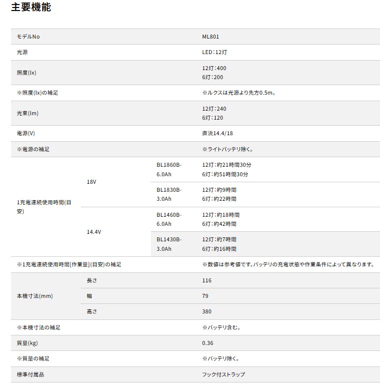This screenshot has height=383, width=380.
Task: Select the 高さ value 380
Action: point(207,311)
